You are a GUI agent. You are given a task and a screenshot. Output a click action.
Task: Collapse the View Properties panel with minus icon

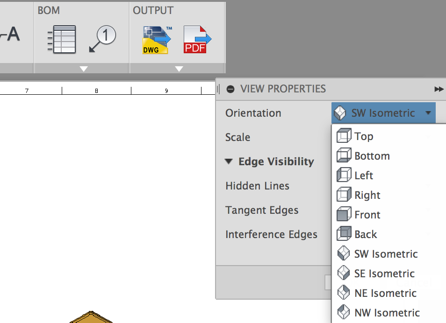click(x=230, y=89)
